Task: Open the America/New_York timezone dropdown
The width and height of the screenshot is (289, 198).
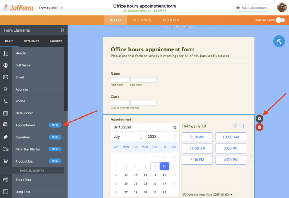Action: tap(208, 195)
